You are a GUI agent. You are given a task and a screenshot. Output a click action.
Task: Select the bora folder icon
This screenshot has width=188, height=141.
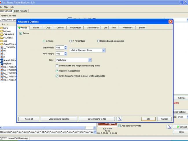(x=2, y=28)
